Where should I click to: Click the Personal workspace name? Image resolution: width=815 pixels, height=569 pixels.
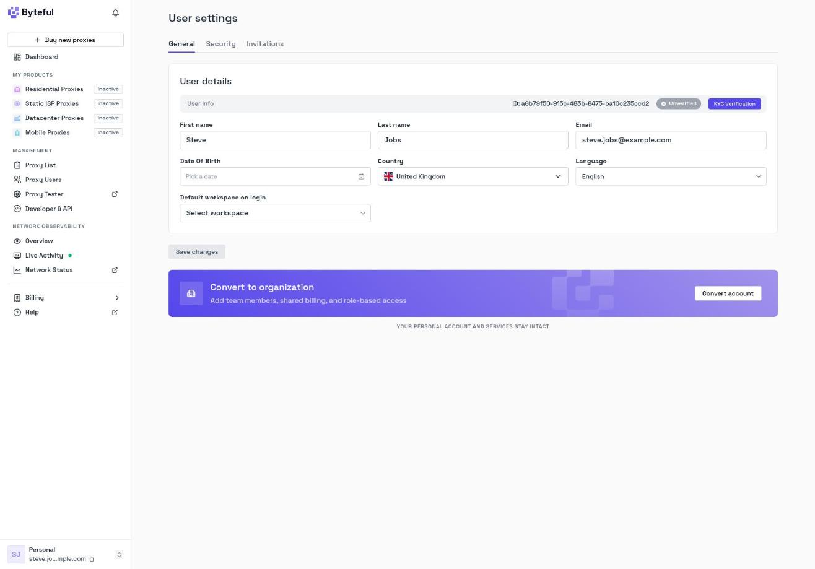[x=42, y=550]
